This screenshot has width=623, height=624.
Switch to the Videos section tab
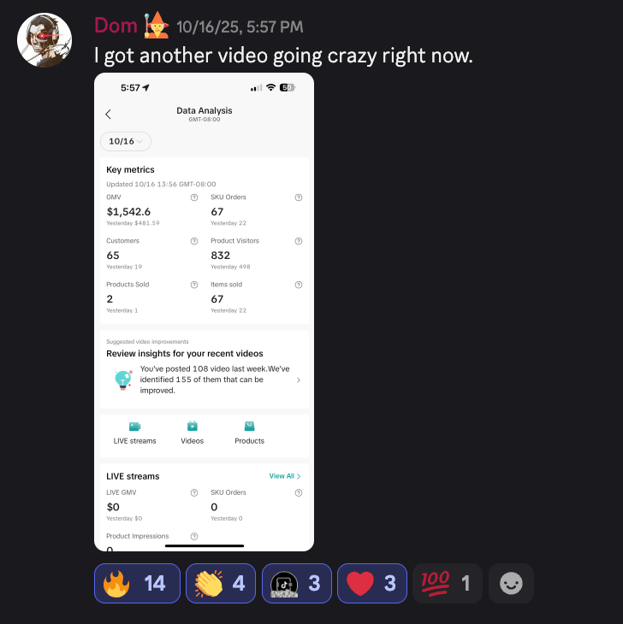click(192, 433)
